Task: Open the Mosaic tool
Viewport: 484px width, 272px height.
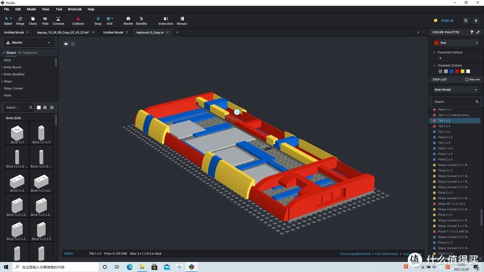Action: [x=182, y=21]
